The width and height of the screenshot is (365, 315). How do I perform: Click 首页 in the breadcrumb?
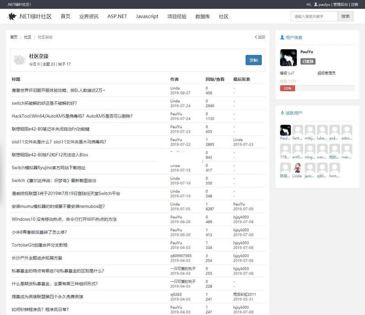pos(14,37)
